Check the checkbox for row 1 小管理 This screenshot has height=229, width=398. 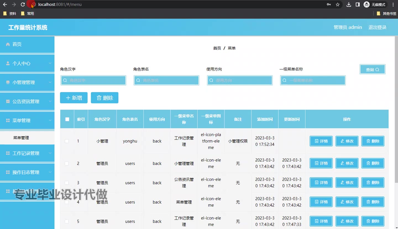coord(67,141)
